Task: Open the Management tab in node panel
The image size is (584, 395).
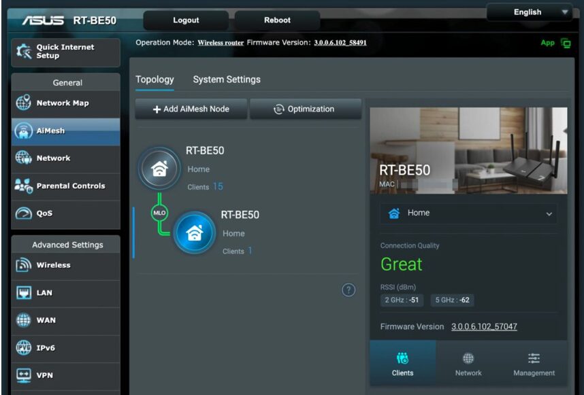Action: tap(534, 364)
